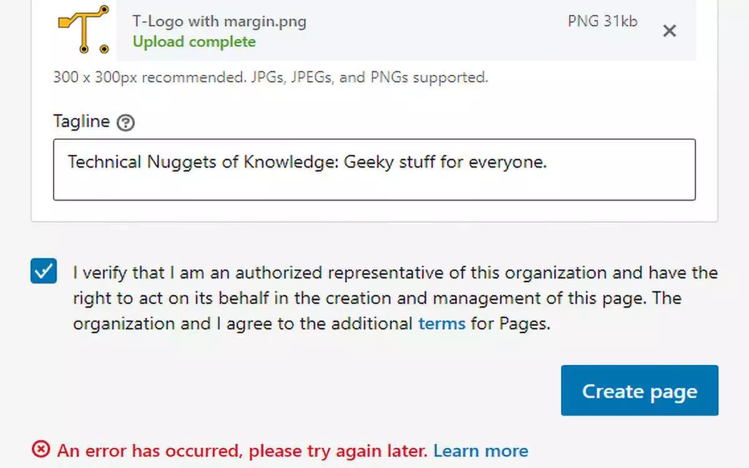Click the "T-Logo with margin.png" file name
Image resolution: width=749 pixels, height=468 pixels.
coord(219,22)
